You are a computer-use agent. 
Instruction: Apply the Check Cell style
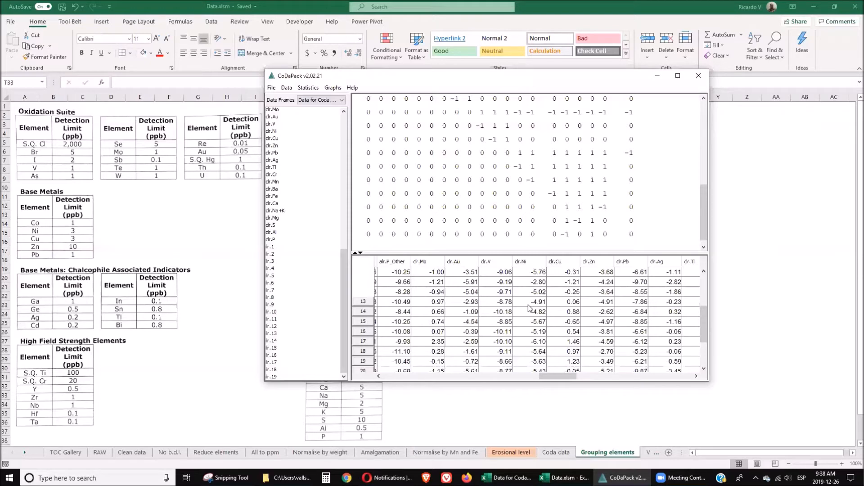click(x=598, y=51)
